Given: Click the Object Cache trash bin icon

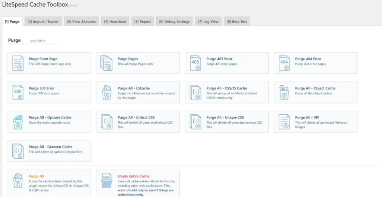Looking at the screenshot, I should pyautogui.click(x=284, y=92).
